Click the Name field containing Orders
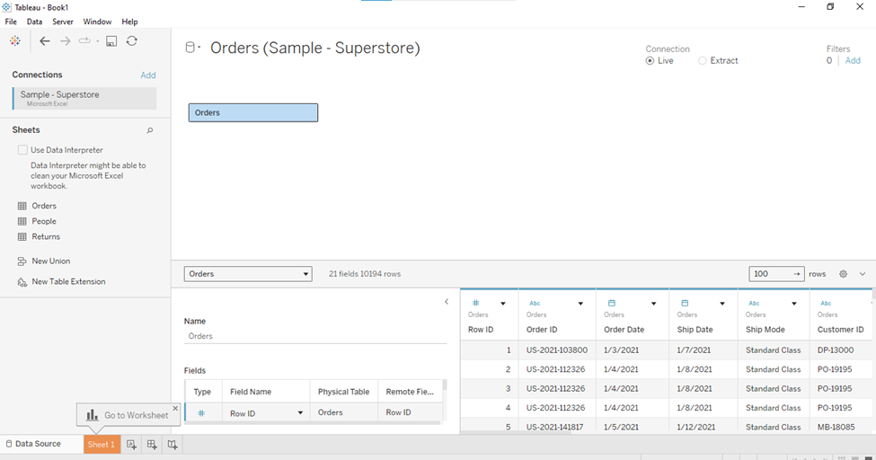 [315, 336]
